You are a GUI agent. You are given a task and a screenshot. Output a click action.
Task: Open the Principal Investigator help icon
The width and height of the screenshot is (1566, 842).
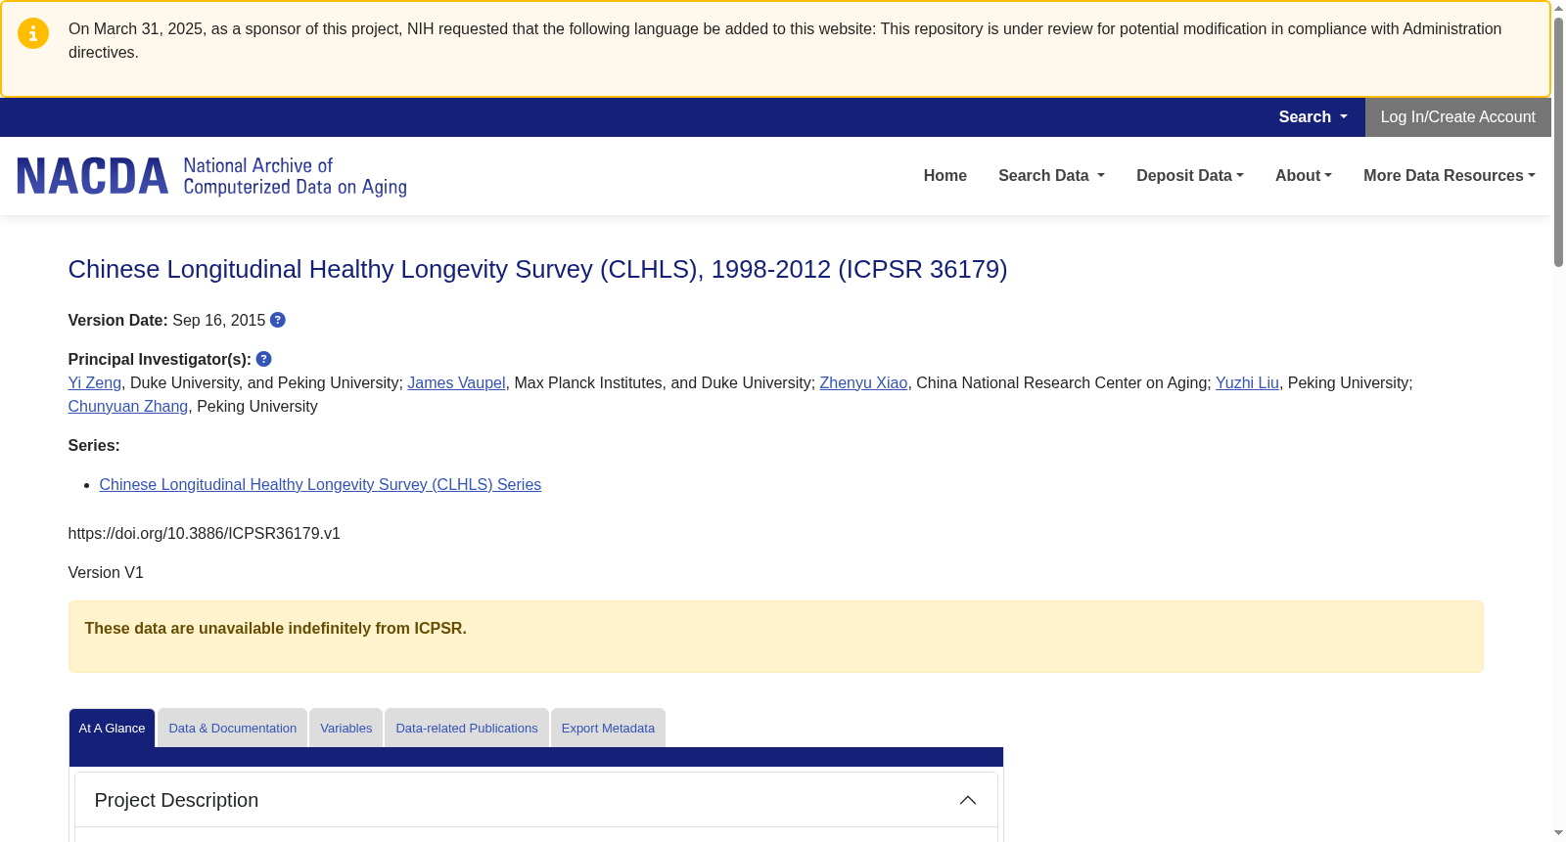pos(264,359)
